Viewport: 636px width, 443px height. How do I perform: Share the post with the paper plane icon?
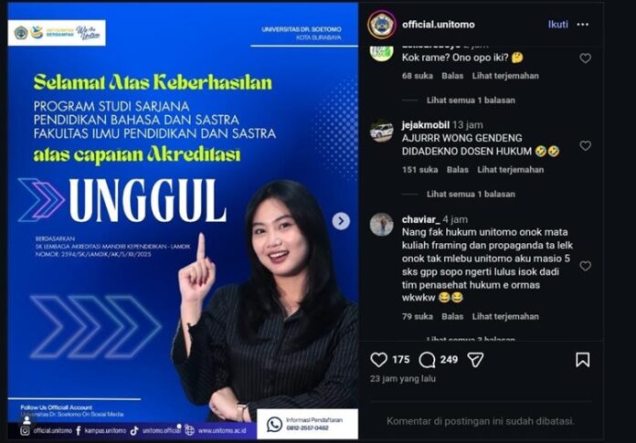point(475,360)
